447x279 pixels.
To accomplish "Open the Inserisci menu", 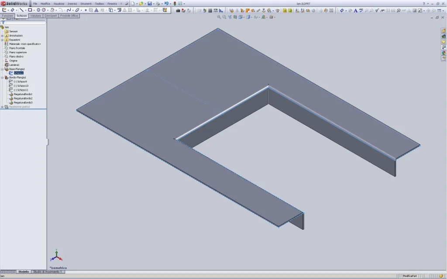I will pyautogui.click(x=72, y=3).
